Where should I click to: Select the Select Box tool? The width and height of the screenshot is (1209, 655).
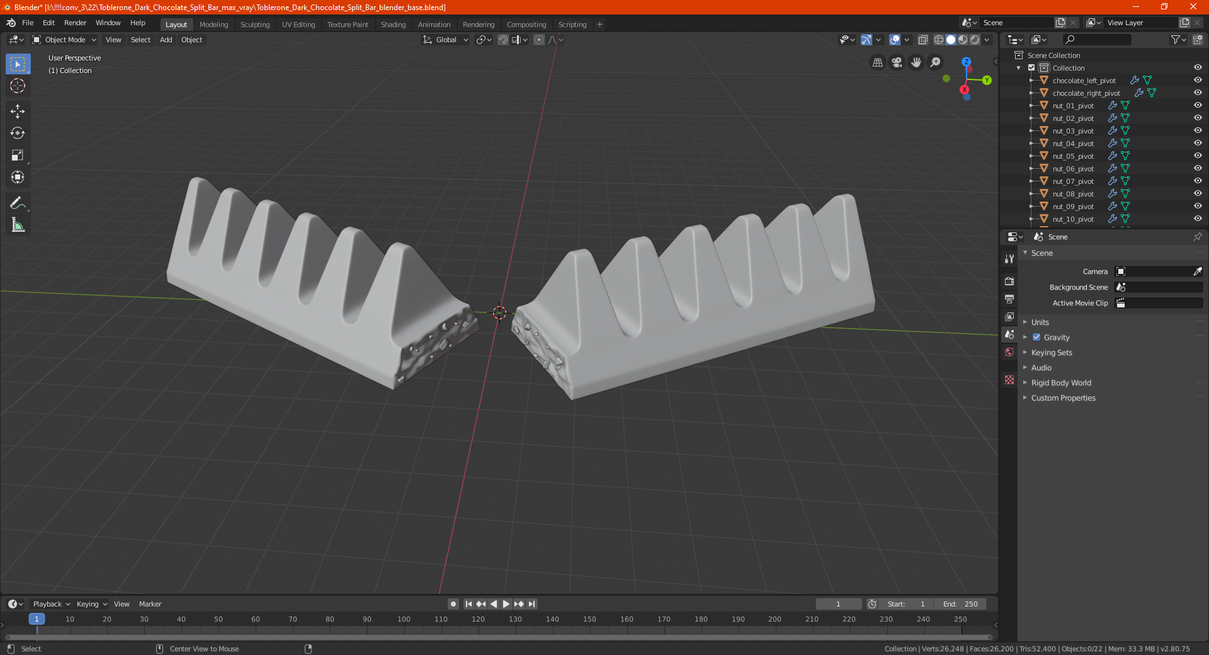point(18,64)
